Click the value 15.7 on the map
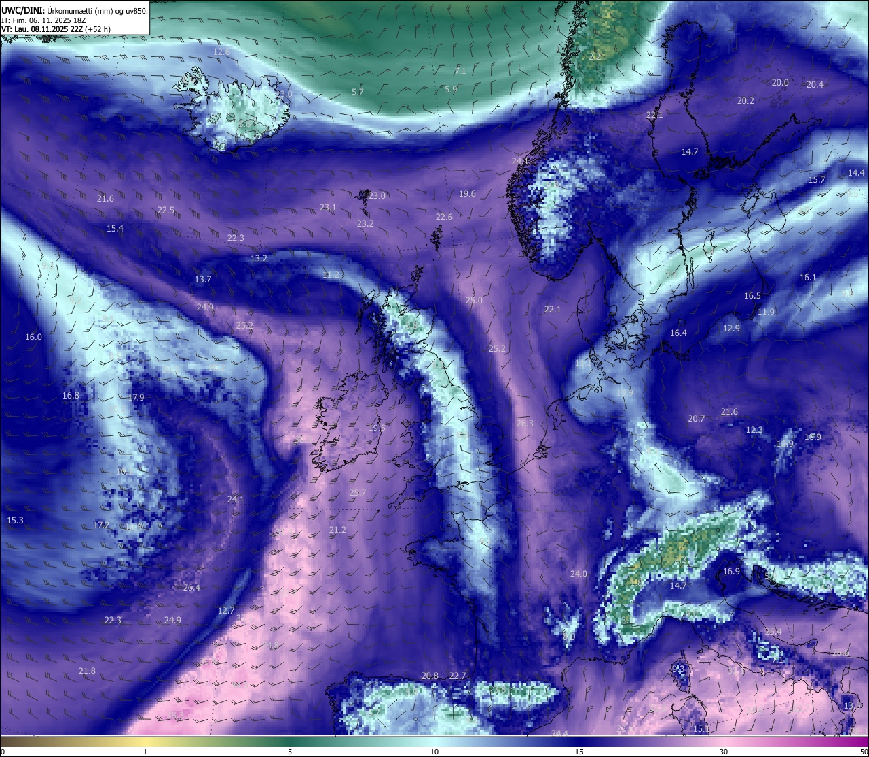Viewport: 869px width, 757px height. tap(817, 180)
